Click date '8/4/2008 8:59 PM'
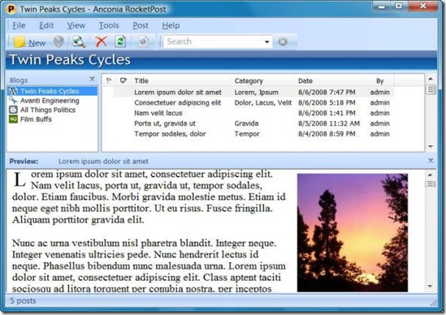This screenshot has width=446, height=315. point(327,134)
